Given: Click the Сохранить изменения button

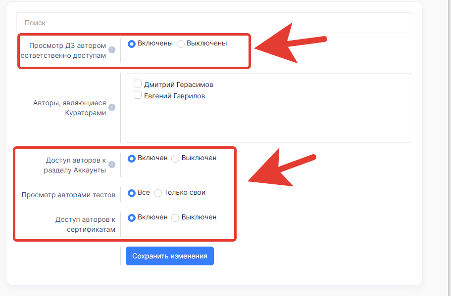Looking at the screenshot, I should (x=170, y=256).
